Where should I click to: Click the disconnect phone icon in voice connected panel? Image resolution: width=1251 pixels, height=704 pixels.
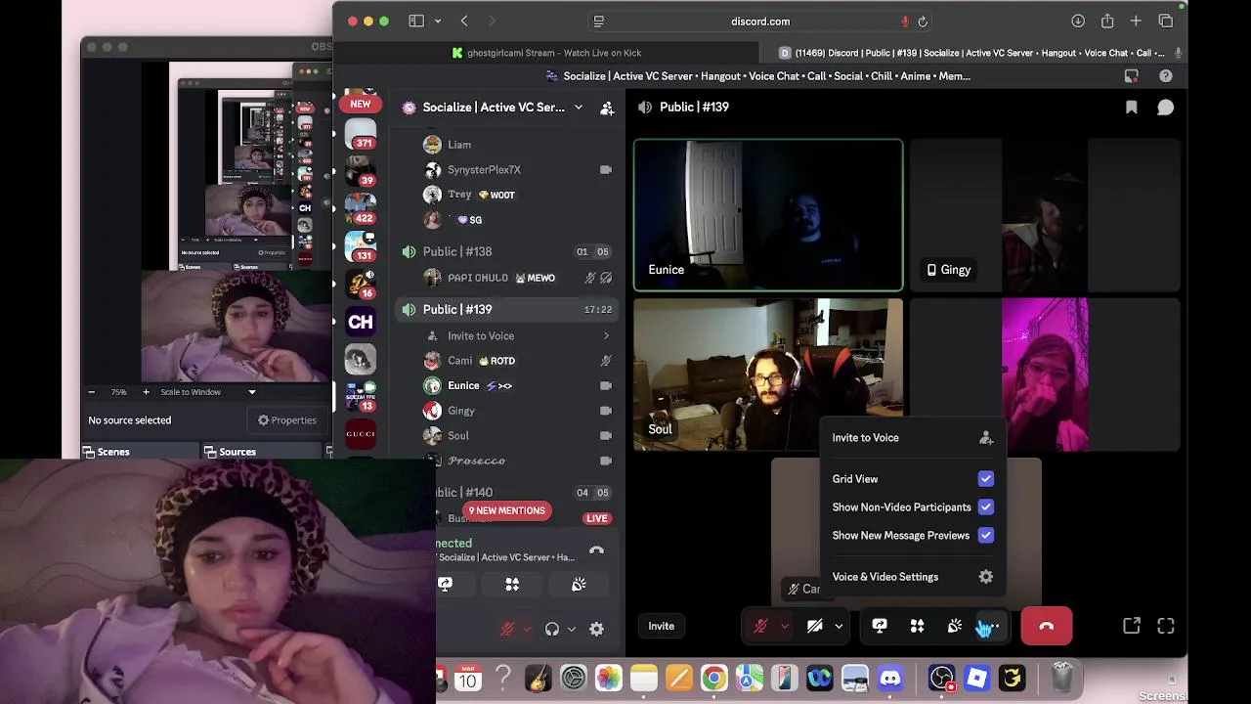(596, 550)
